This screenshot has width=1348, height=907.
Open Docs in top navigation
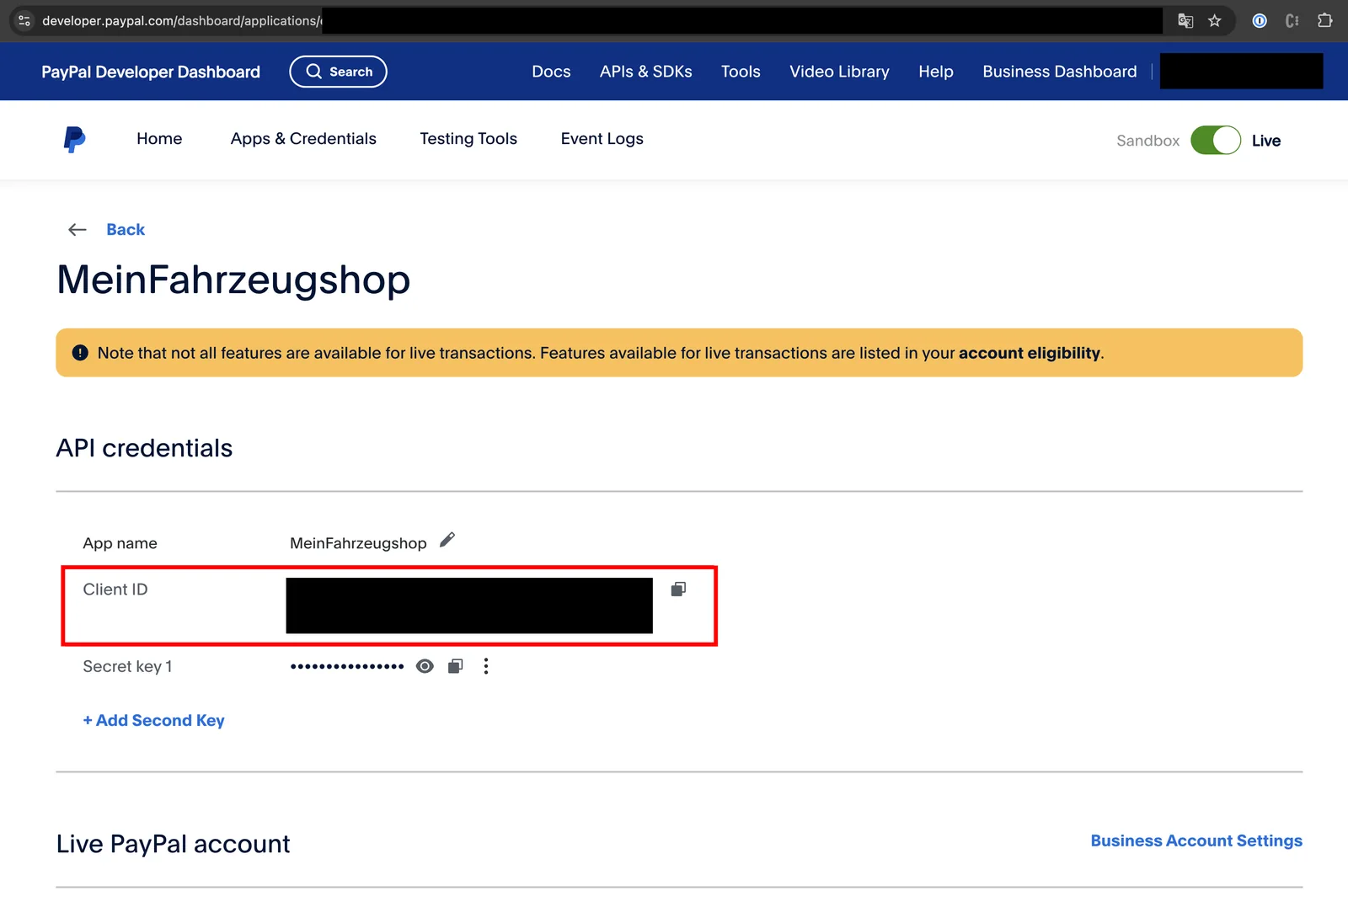click(x=551, y=72)
